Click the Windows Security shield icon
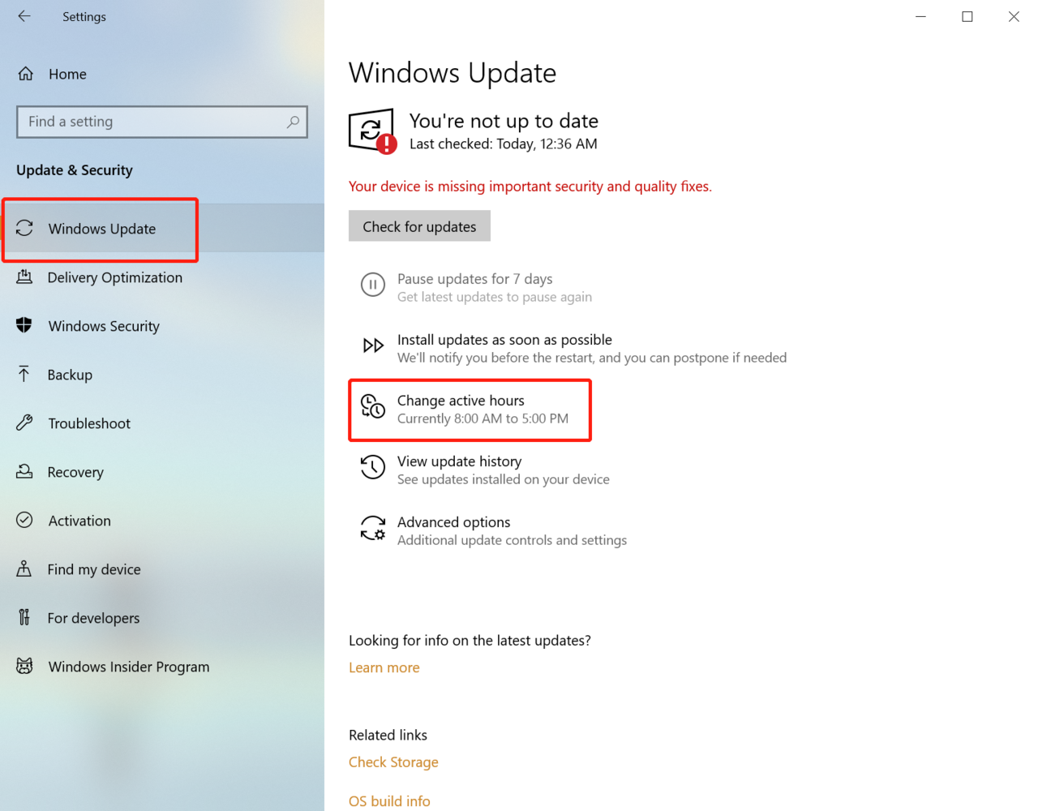Image resolution: width=1038 pixels, height=811 pixels. pos(24,325)
